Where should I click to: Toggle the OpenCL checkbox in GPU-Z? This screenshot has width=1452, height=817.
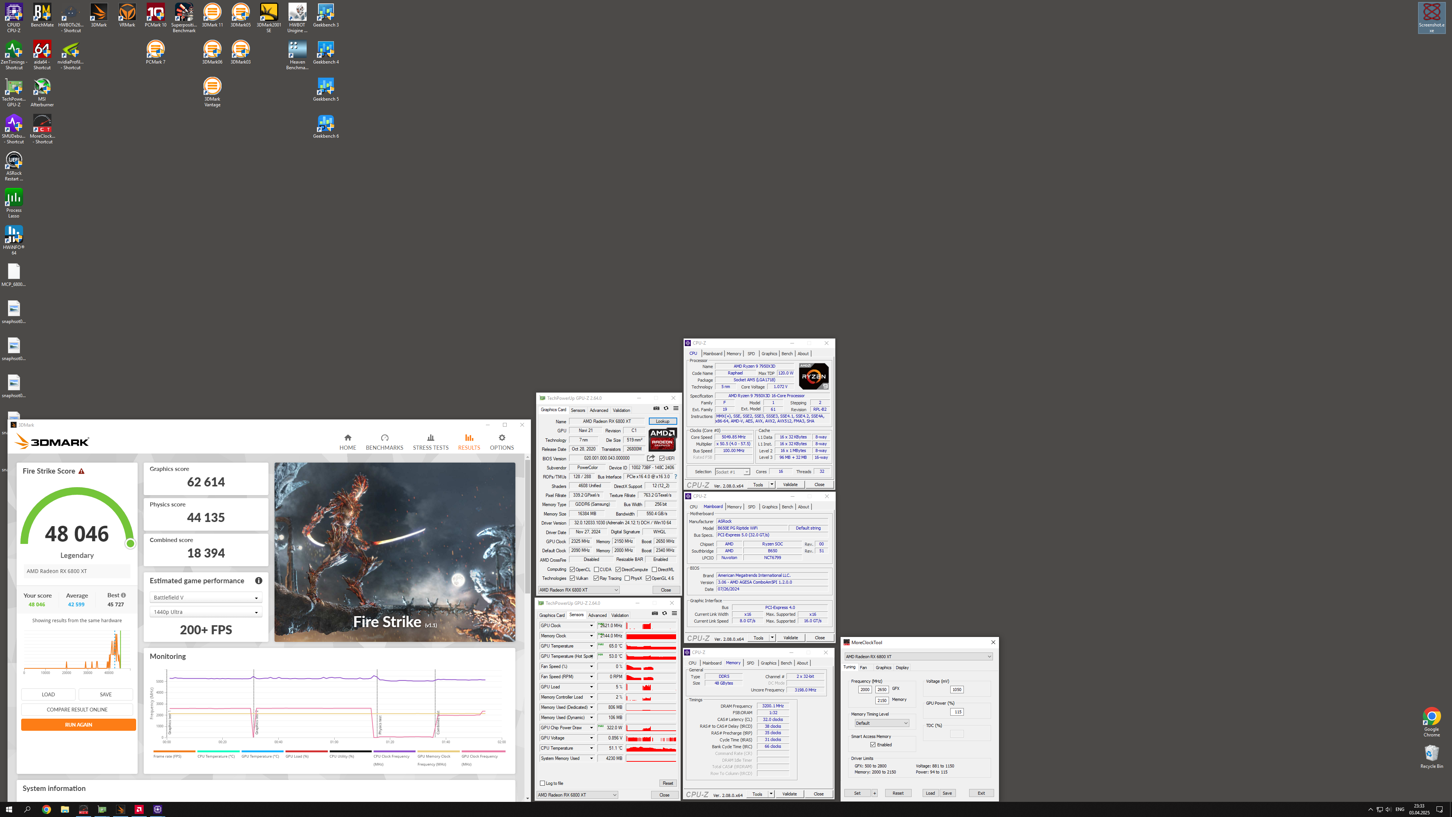point(572,570)
